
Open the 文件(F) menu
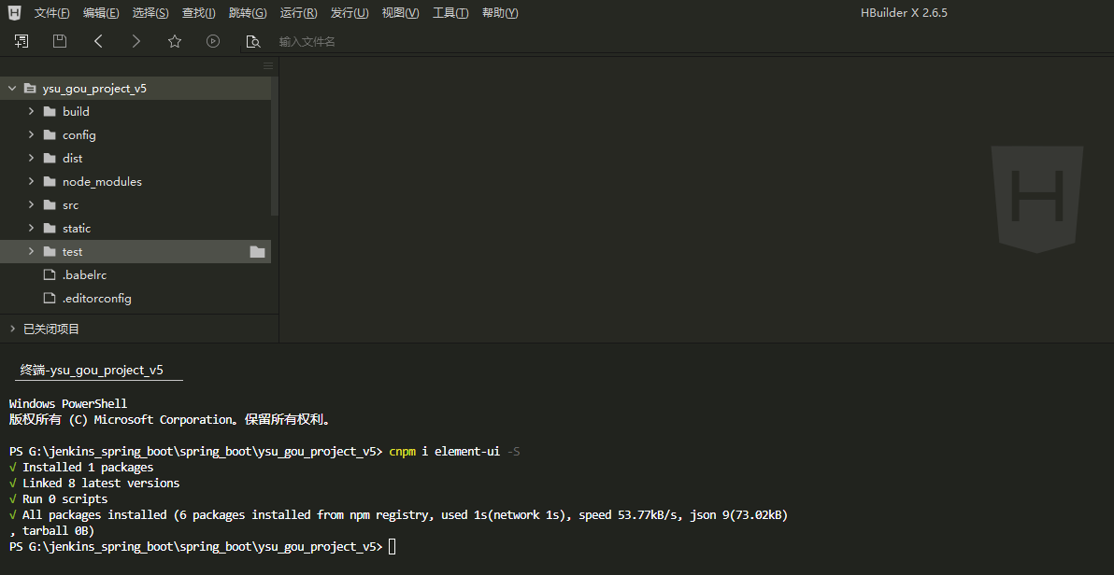[51, 13]
